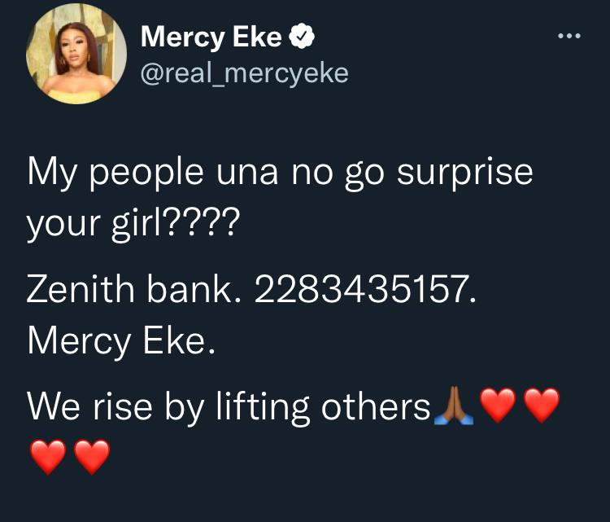Select the account number 2283435157

point(362,292)
